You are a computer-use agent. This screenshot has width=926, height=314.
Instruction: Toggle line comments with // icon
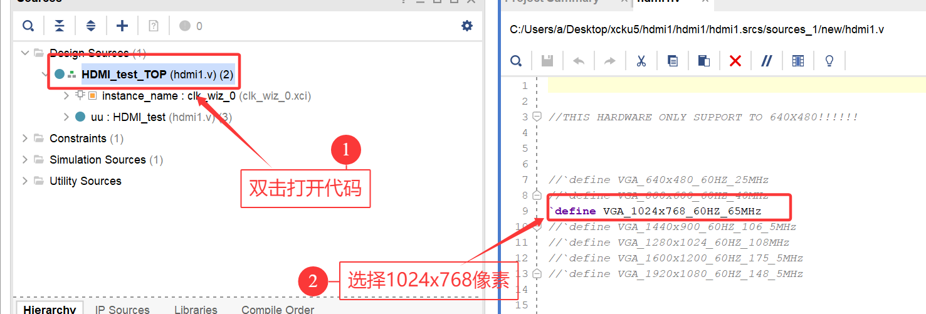click(766, 61)
